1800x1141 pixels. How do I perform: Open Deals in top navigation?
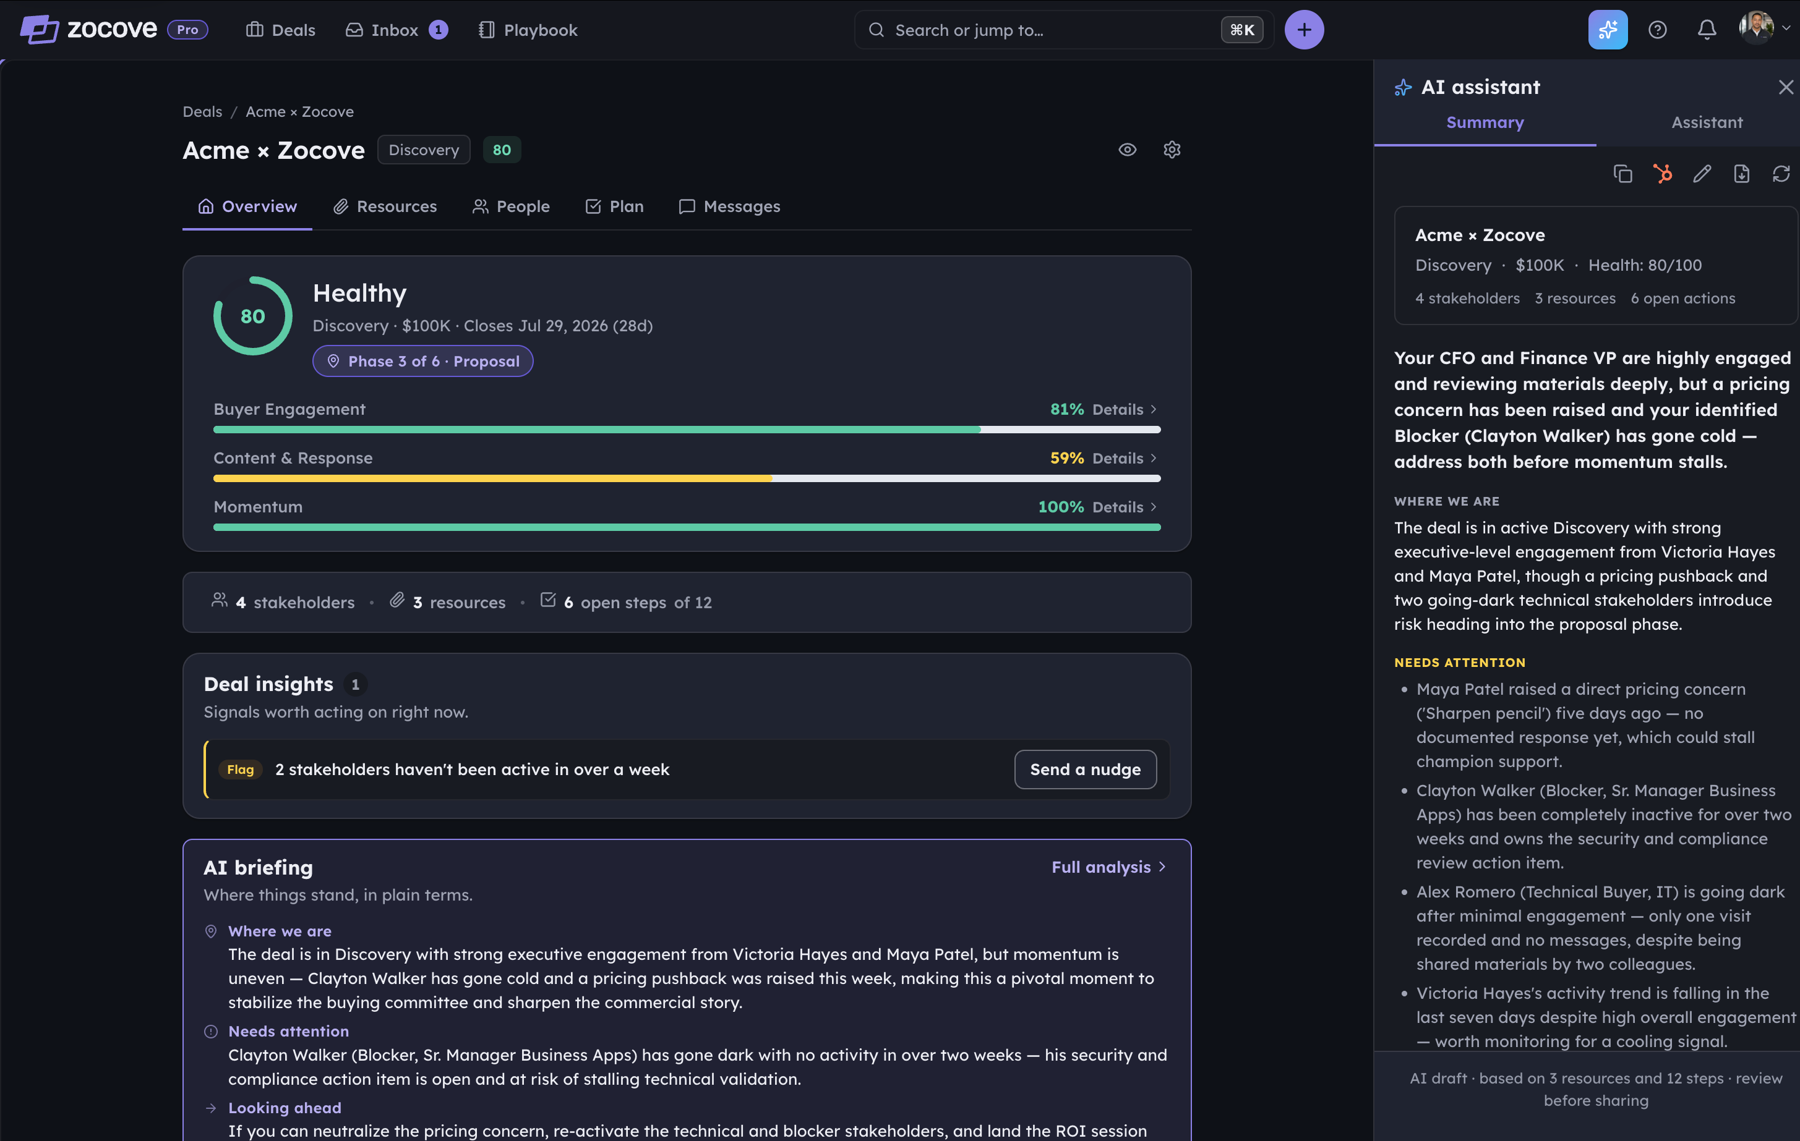(x=280, y=30)
